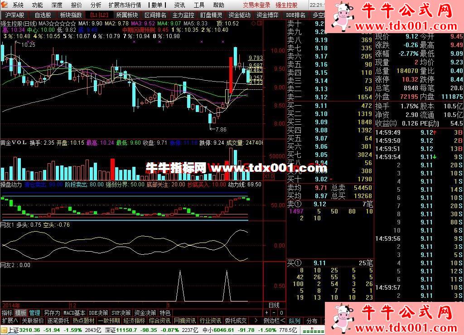Open the 盯盘精灵 tab

click(x=211, y=15)
